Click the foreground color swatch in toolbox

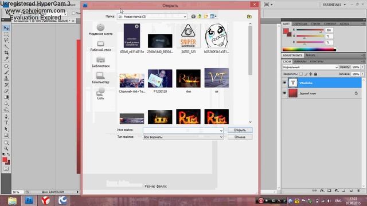pyautogui.click(x=5, y=160)
